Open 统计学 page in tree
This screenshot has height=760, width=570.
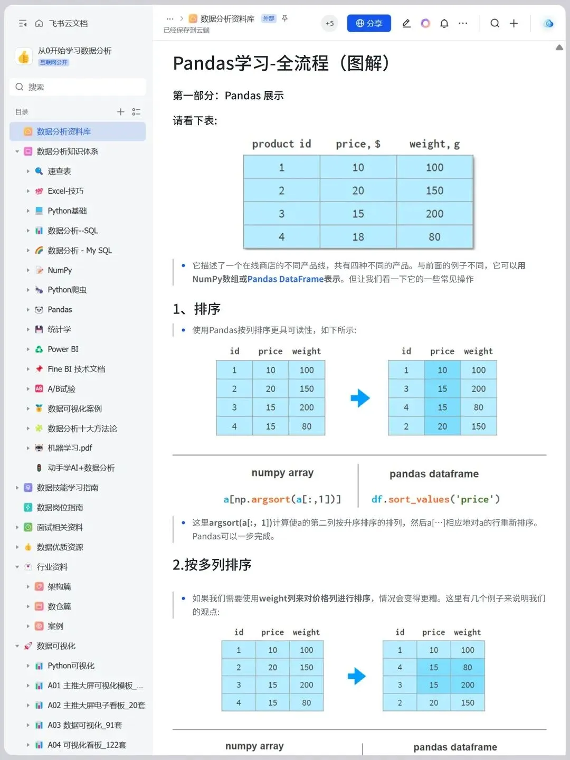59,329
